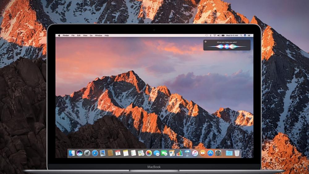Screen dimensions: 309x174
Task: Close the Siri prompt window
Action: (x=206, y=42)
